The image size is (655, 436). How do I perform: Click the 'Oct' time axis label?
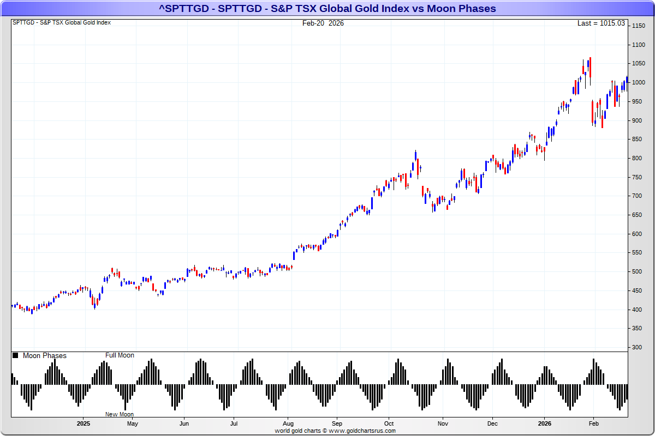click(x=389, y=423)
